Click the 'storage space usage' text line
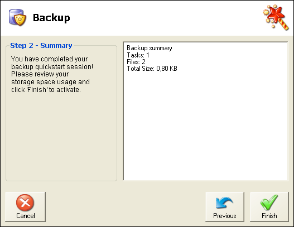Screen dimensions: 294x227 click(50, 82)
